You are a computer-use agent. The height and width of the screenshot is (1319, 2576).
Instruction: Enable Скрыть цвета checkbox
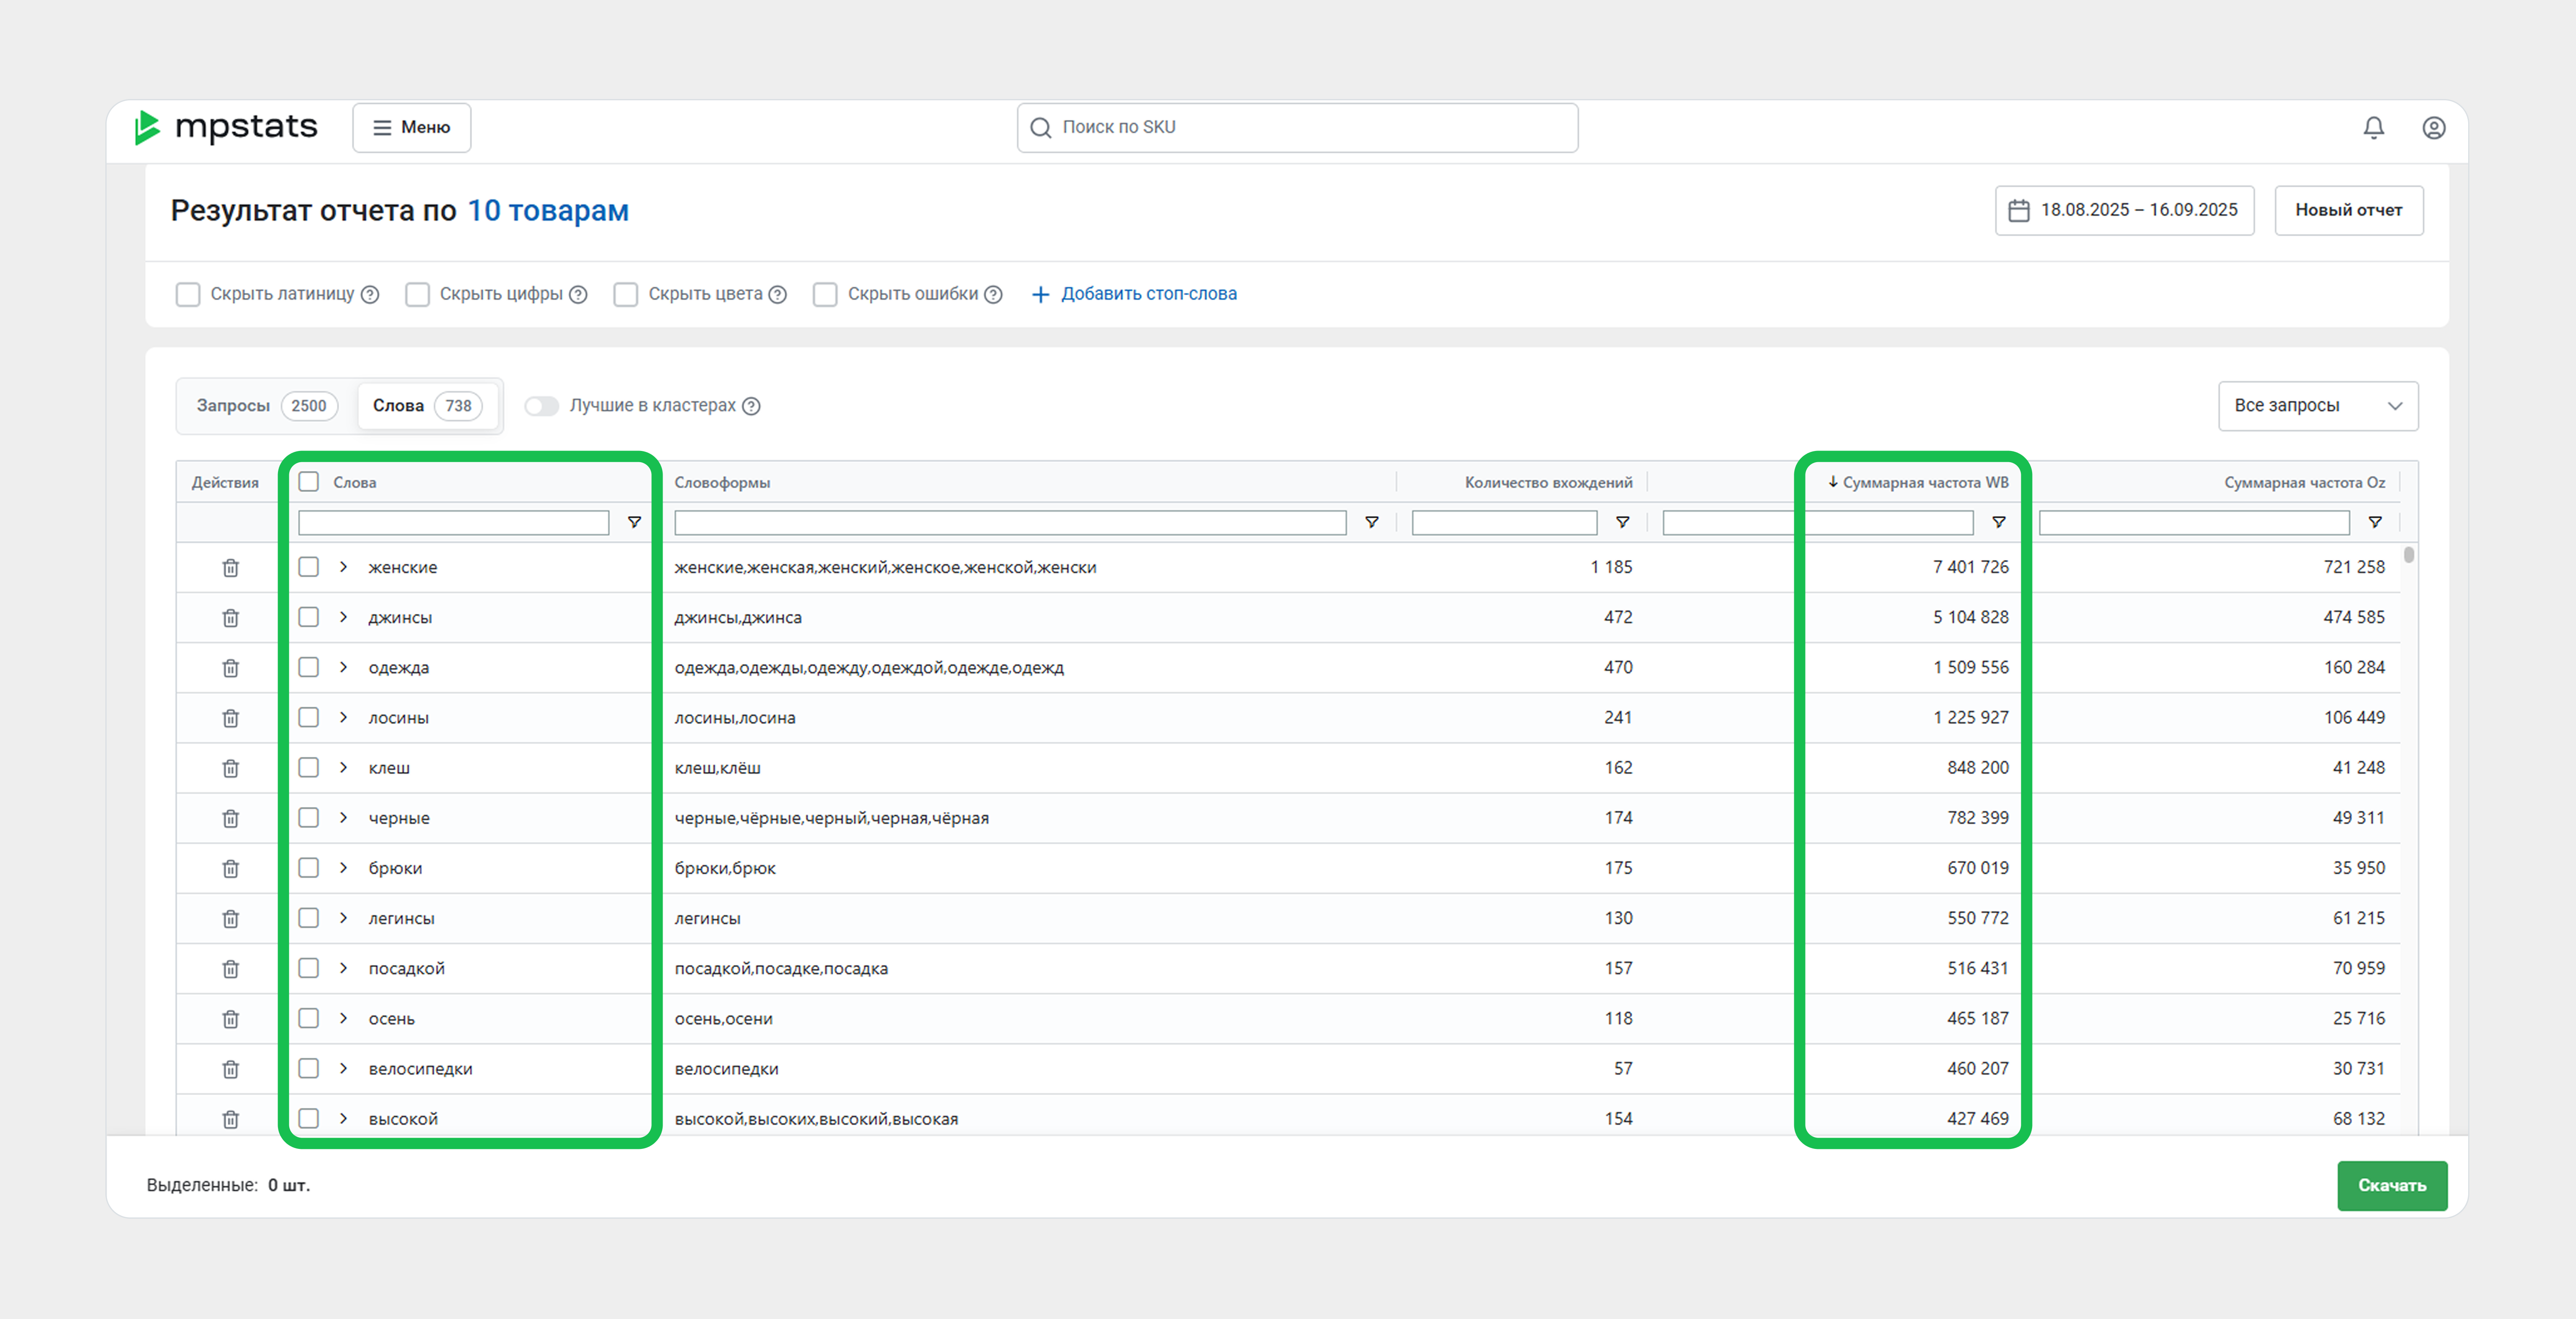(x=626, y=294)
